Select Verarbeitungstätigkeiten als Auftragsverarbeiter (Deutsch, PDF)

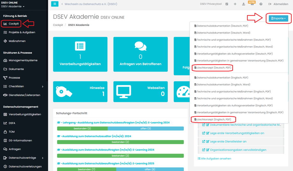pos(233,53)
